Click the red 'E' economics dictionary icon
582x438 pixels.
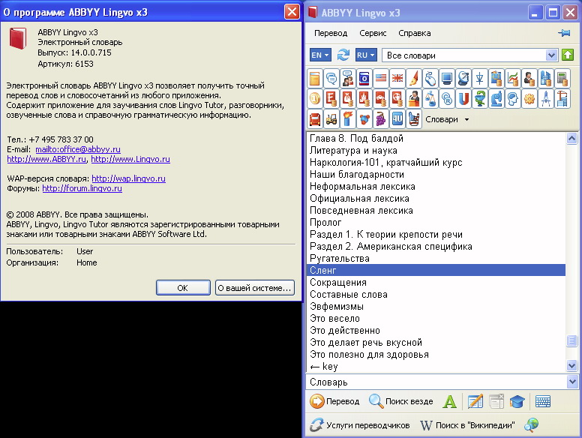pyautogui.click(x=331, y=99)
